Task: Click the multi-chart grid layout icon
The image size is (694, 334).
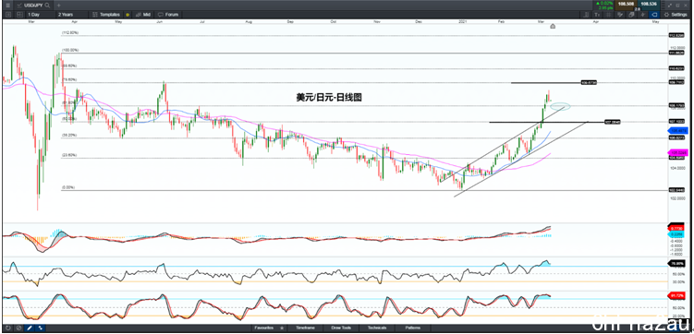Action: pos(19,15)
